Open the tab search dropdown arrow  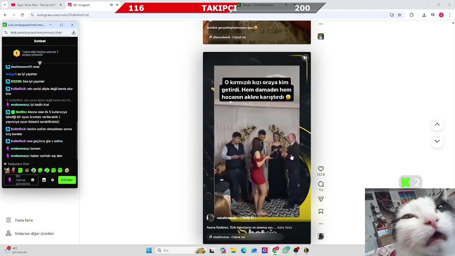coord(5,5)
